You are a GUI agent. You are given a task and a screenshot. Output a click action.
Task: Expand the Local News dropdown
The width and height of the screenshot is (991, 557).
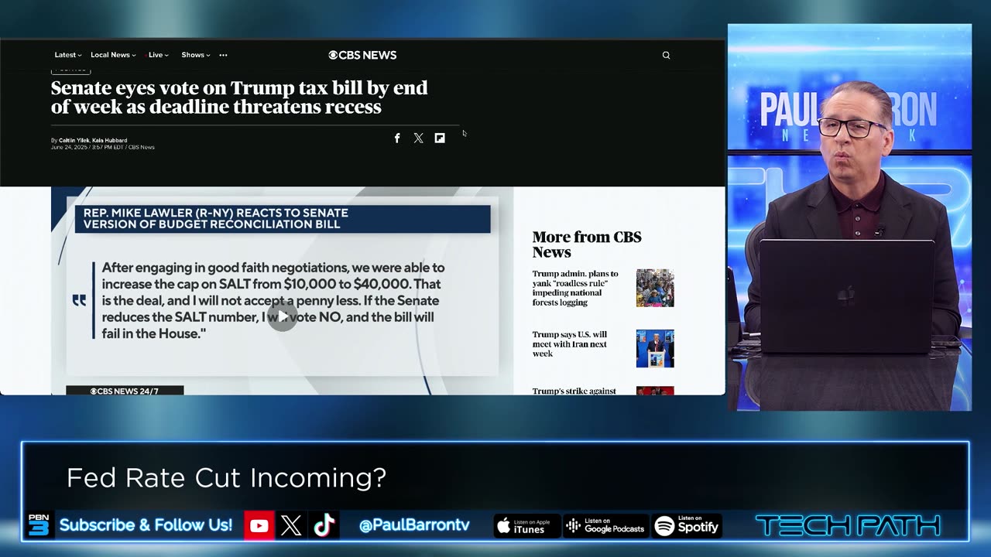click(x=113, y=55)
